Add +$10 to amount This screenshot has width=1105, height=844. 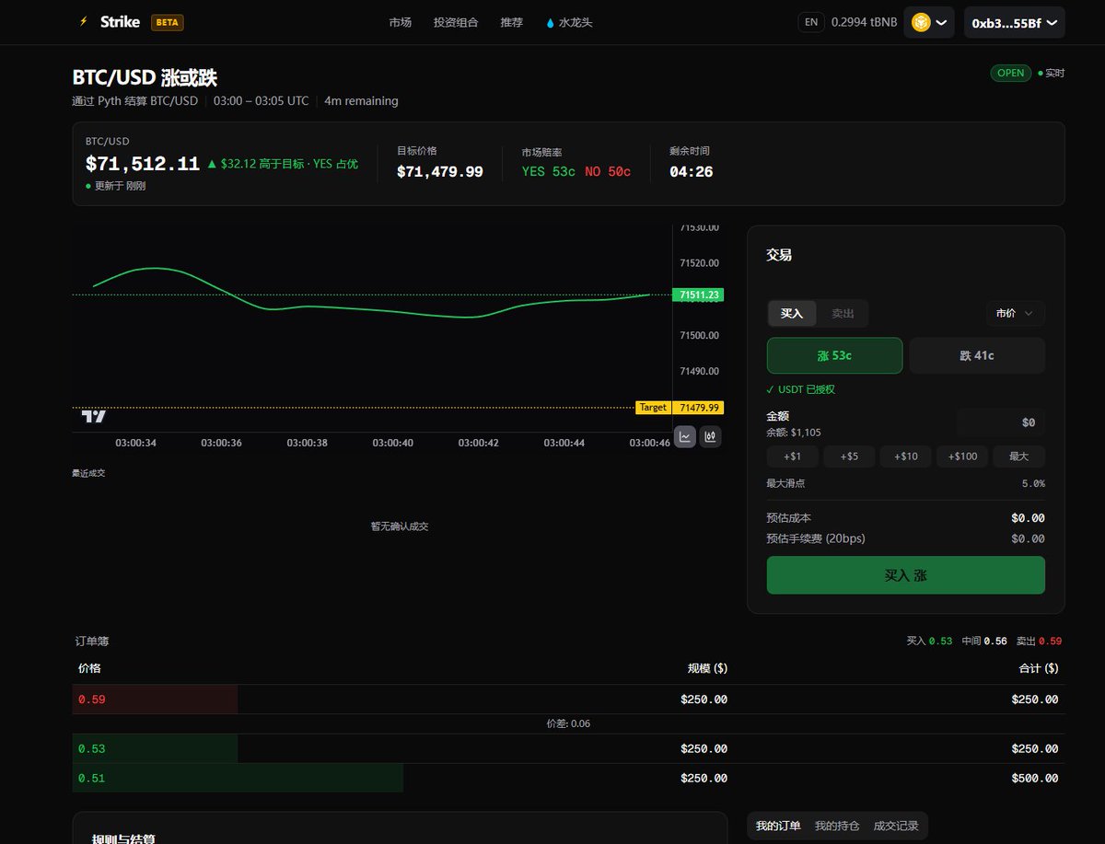(906, 457)
